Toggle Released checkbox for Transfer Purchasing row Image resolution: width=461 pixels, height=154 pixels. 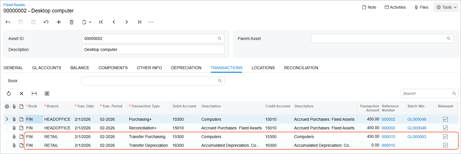tap(445, 137)
